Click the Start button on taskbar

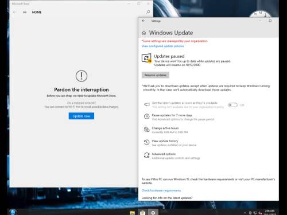click(13, 212)
